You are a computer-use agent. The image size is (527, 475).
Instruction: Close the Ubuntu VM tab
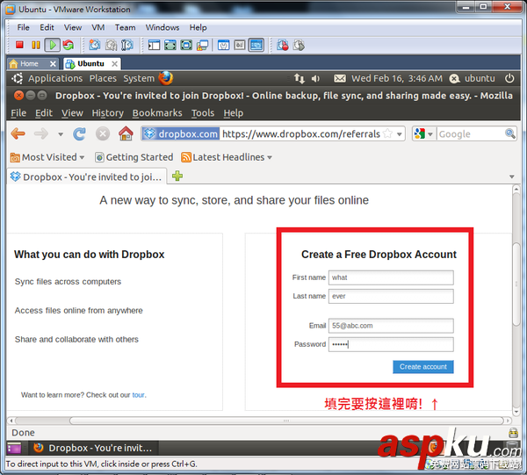click(114, 63)
